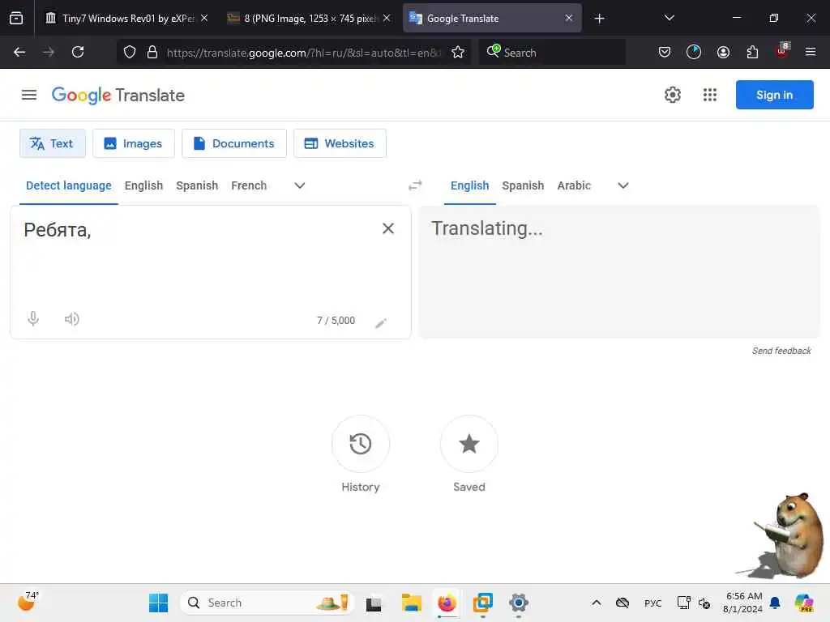The height and width of the screenshot is (622, 830).
Task: Swap source and target languages
Action: [x=416, y=185]
